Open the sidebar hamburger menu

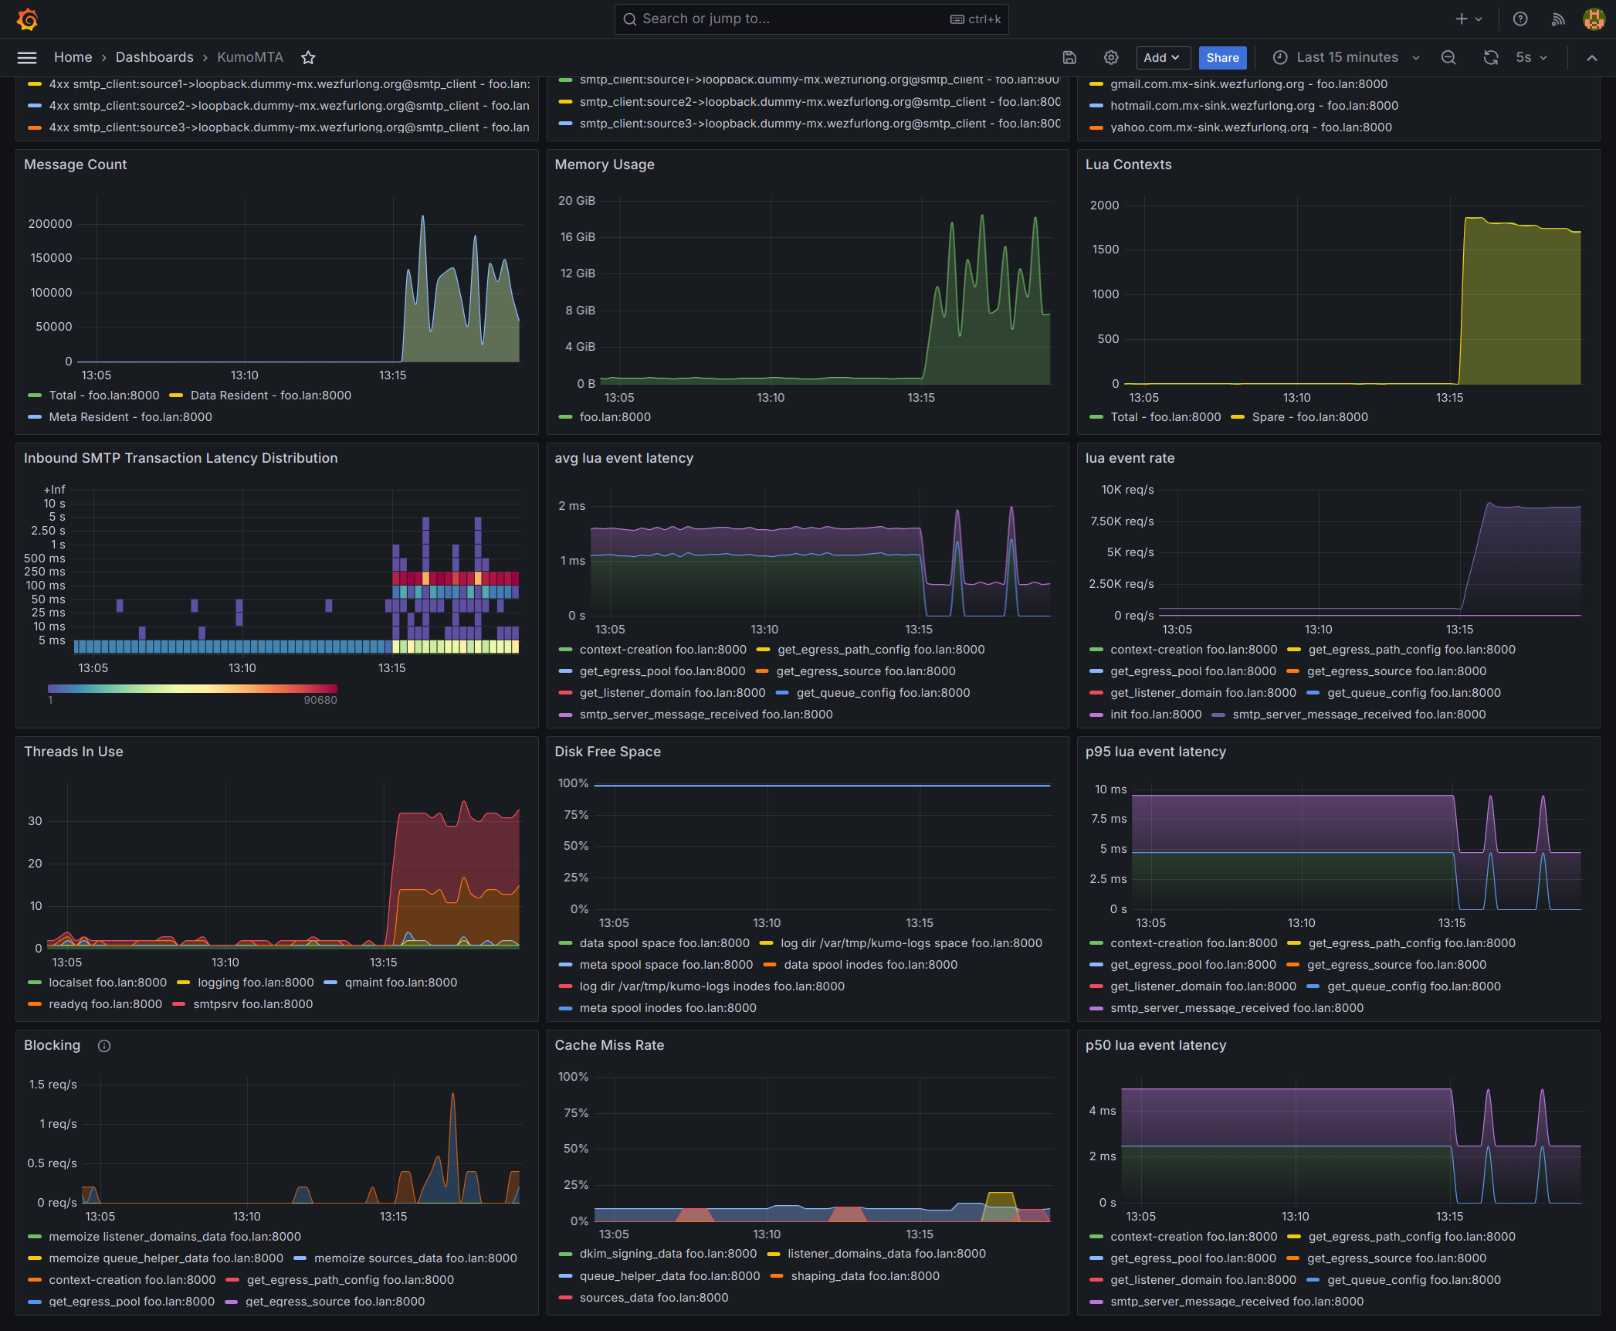pos(27,57)
